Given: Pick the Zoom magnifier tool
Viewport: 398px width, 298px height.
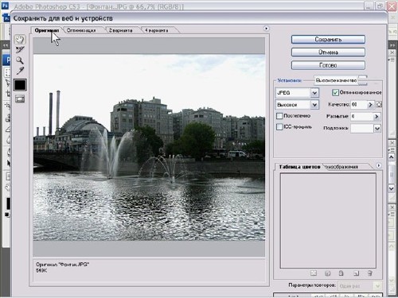Looking at the screenshot, I should tap(20, 60).
